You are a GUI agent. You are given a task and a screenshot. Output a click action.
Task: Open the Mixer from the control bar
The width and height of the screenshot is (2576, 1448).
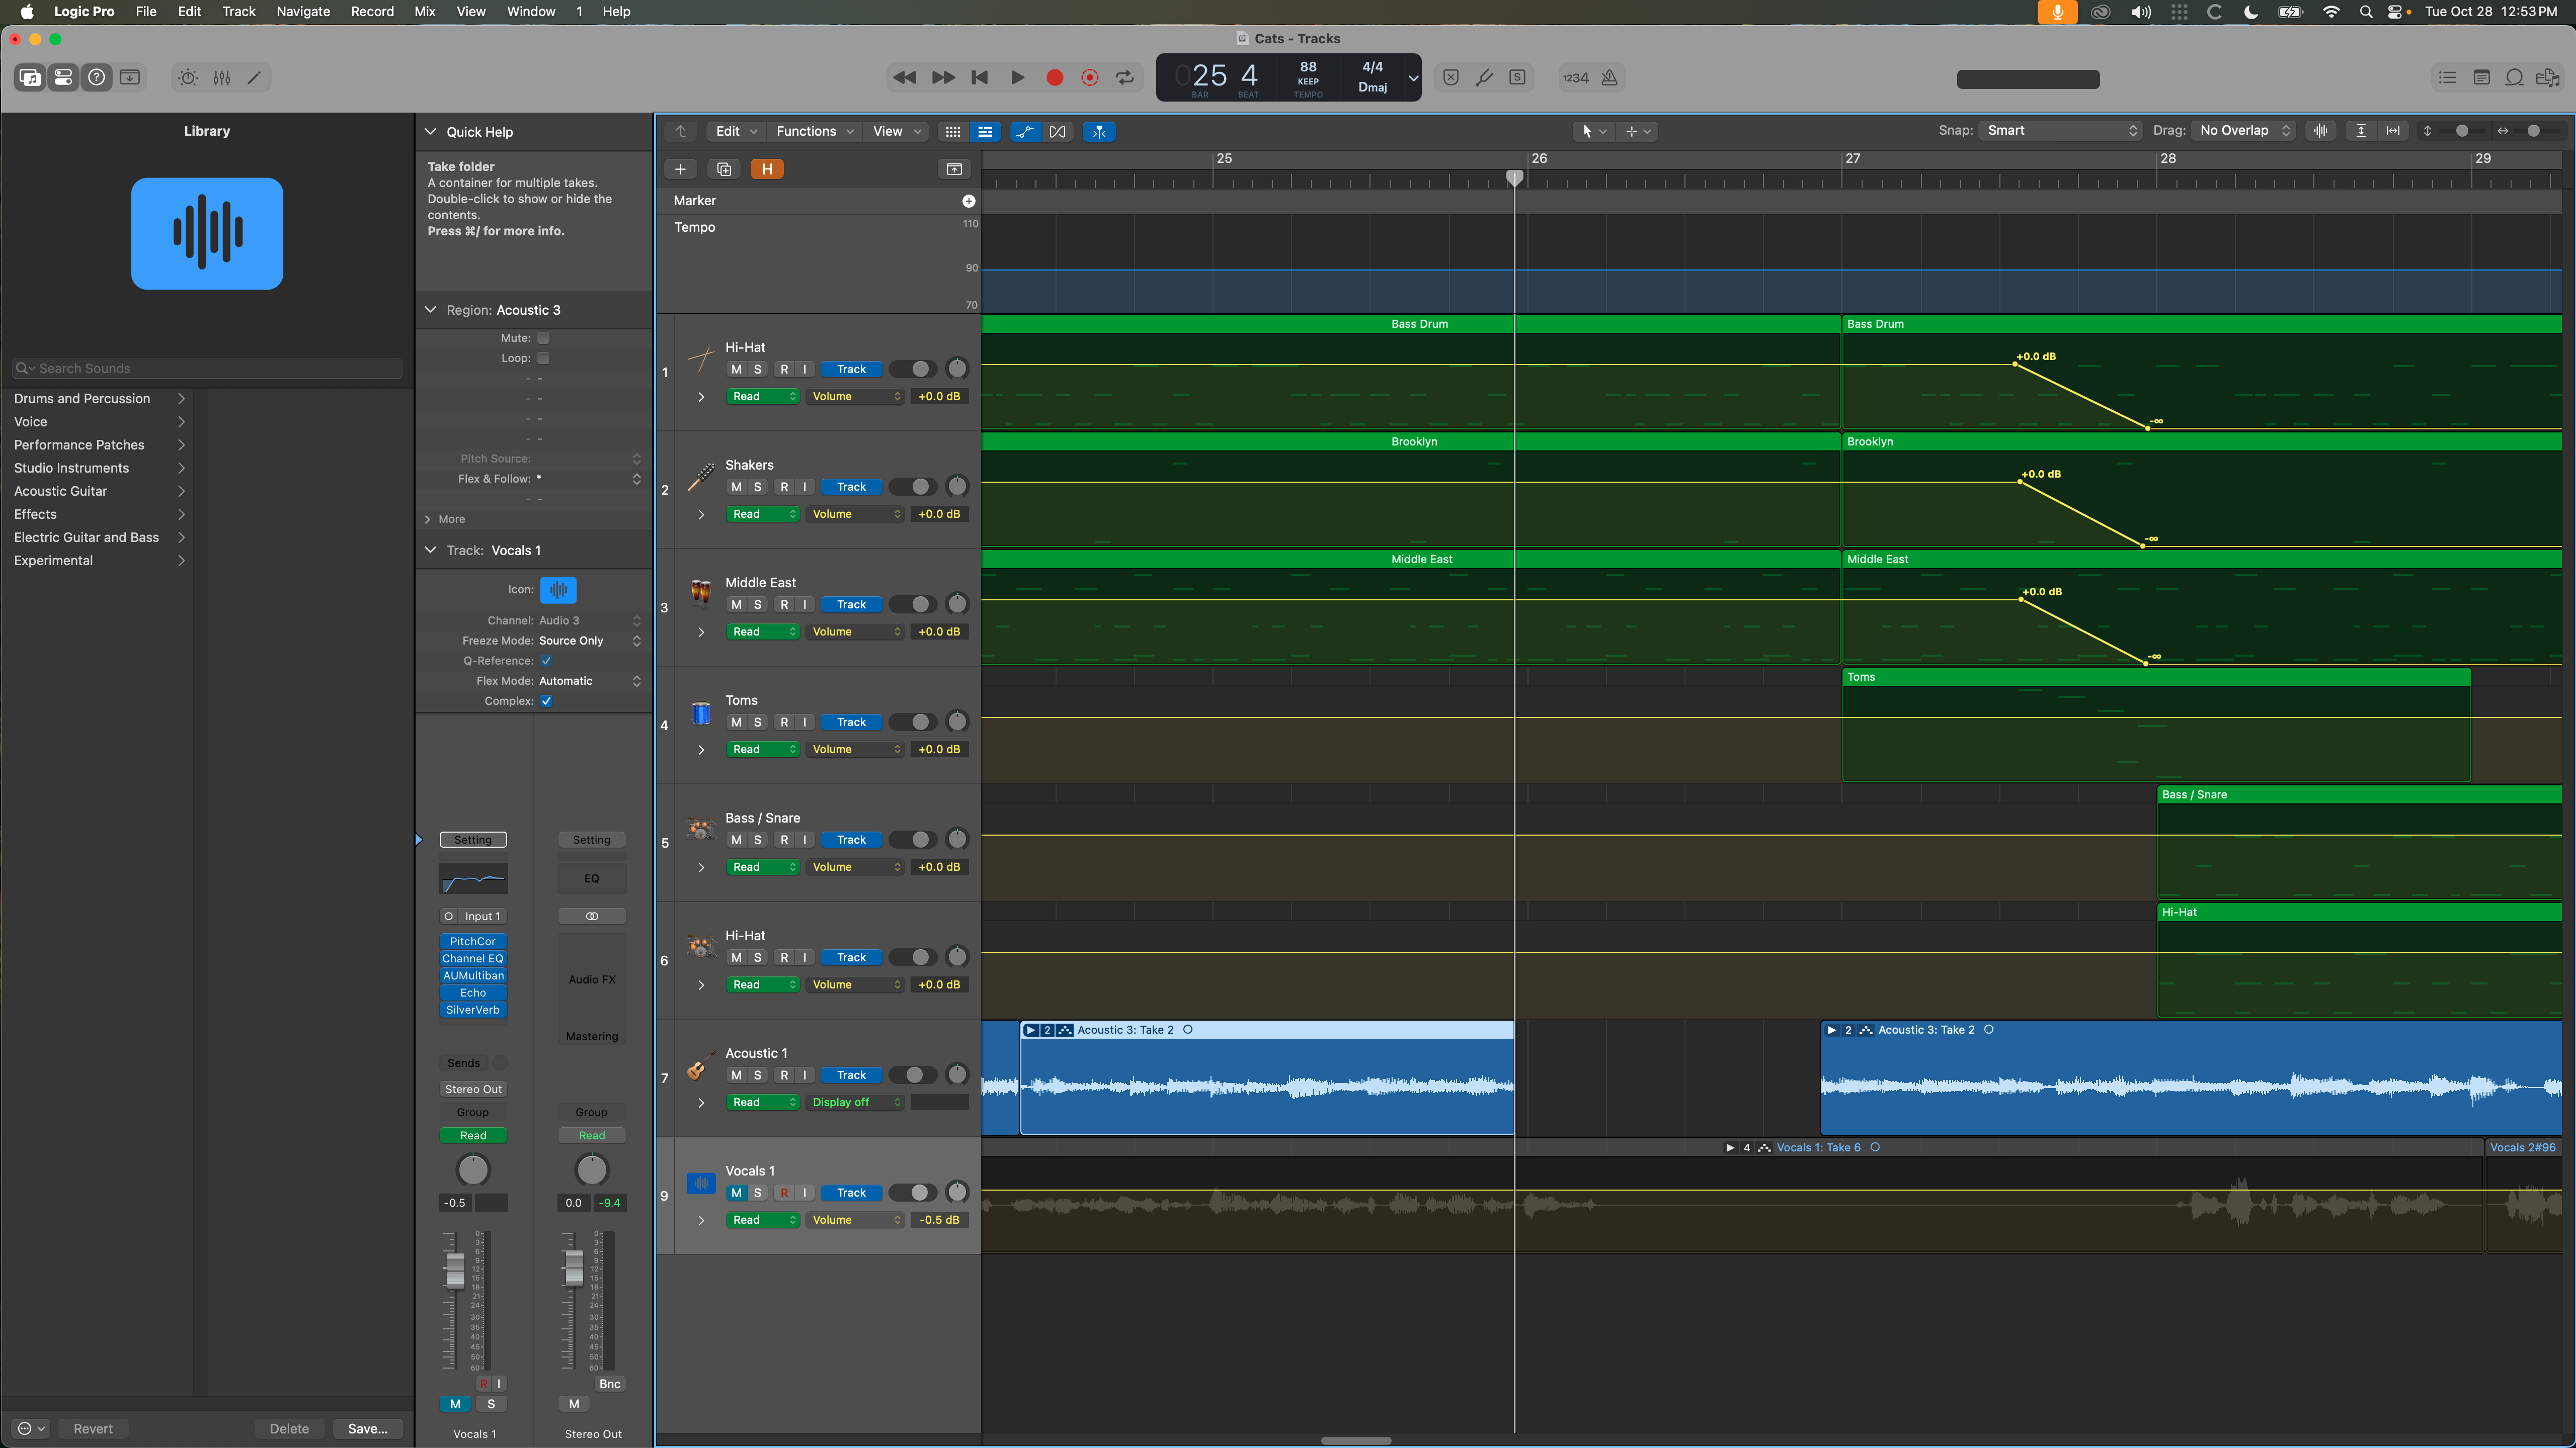tap(221, 78)
